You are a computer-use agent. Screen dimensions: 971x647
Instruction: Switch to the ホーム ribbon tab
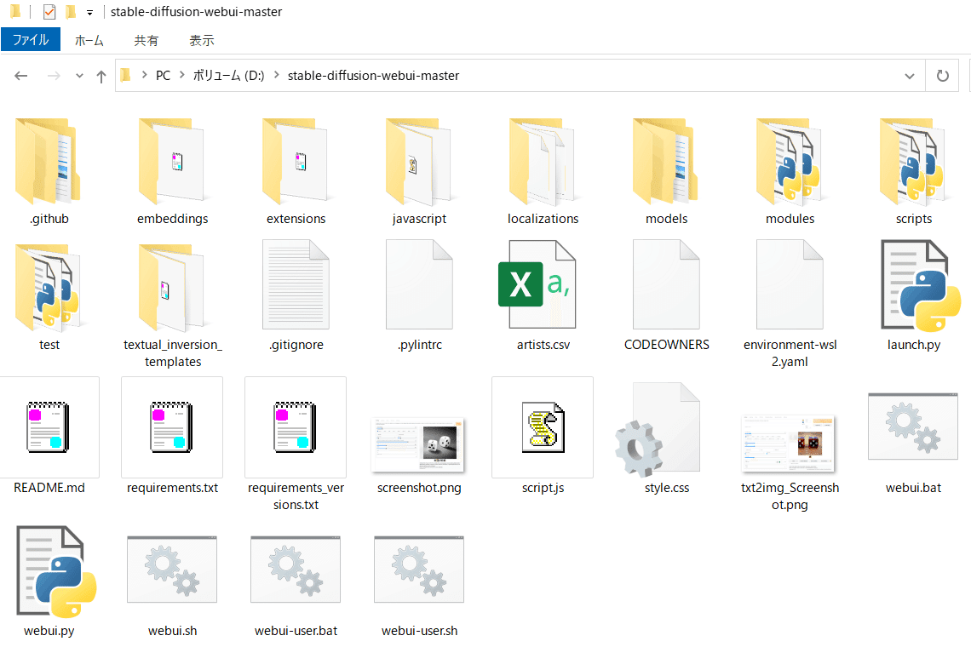coord(89,40)
